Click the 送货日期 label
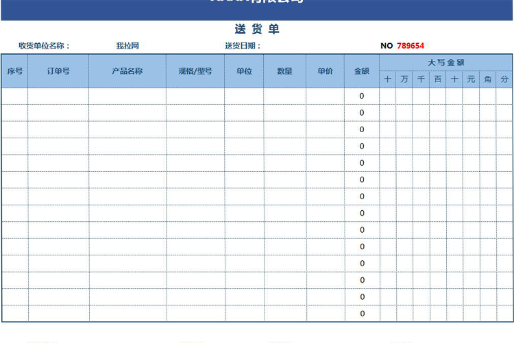 point(243,46)
